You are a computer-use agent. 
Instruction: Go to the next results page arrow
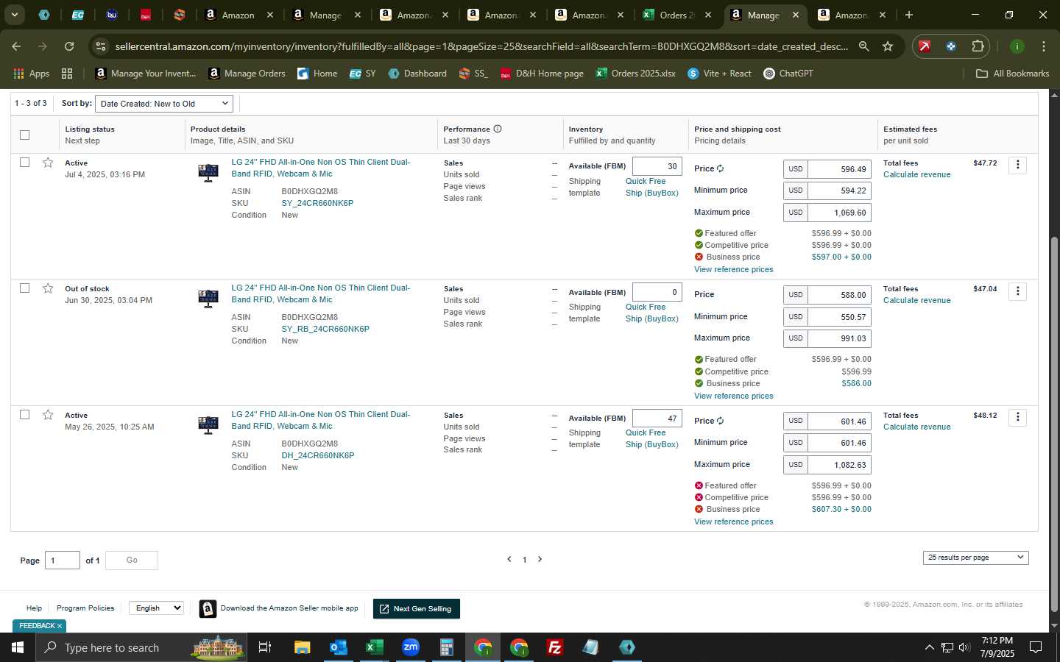[540, 559]
